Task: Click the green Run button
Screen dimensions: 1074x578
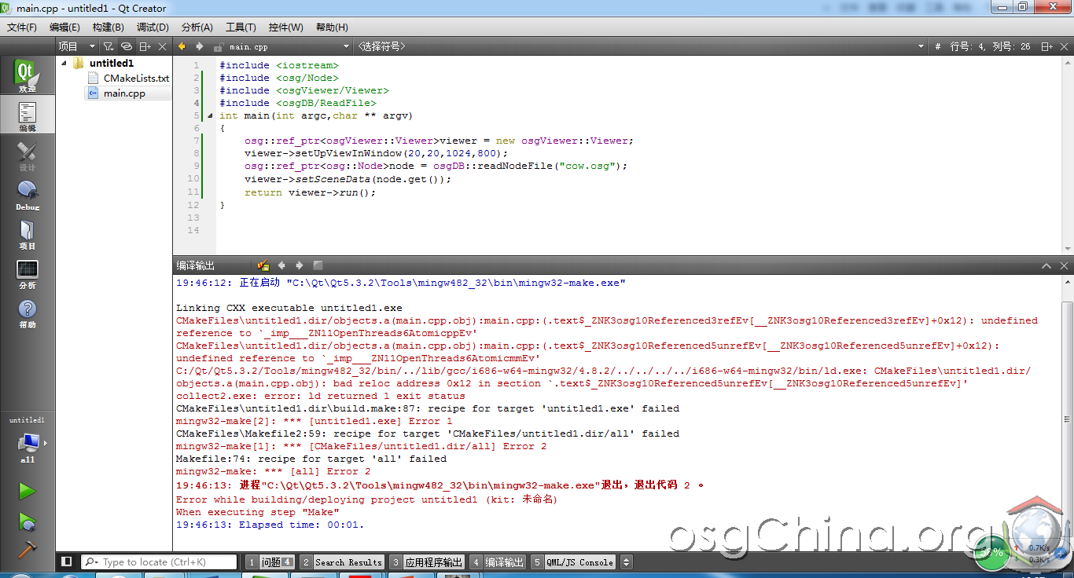Action: (28, 492)
